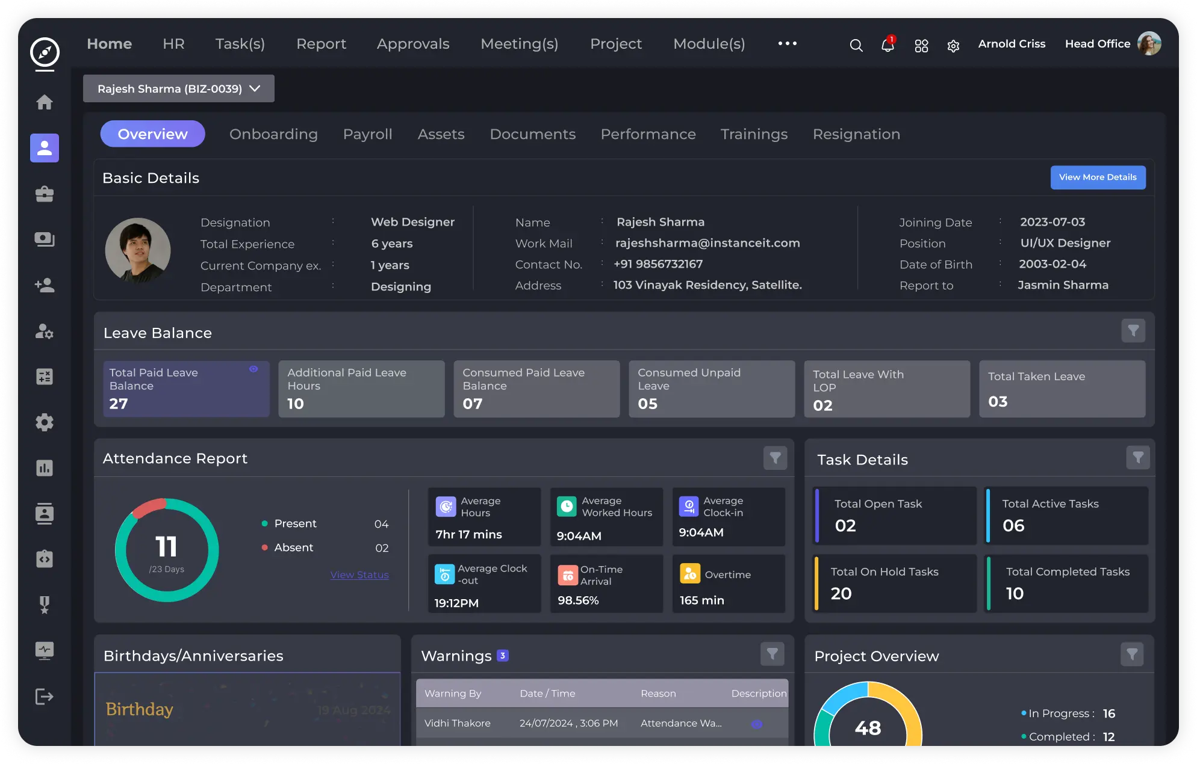
Task: Select the apps grid icon near settings
Action: [x=921, y=46]
